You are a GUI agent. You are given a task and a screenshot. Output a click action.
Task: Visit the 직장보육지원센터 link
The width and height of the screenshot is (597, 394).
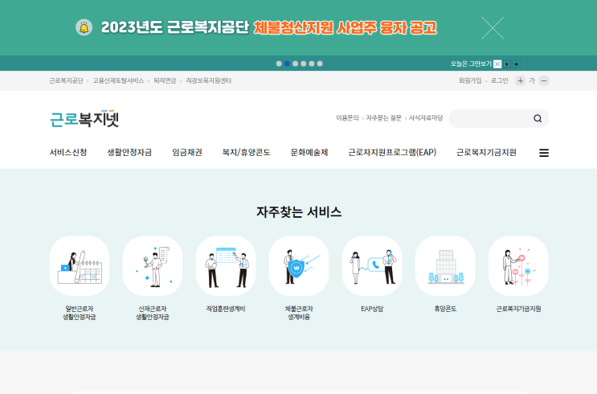(208, 80)
